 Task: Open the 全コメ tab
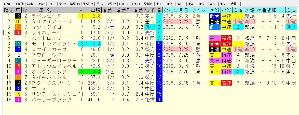[x=63, y=4]
